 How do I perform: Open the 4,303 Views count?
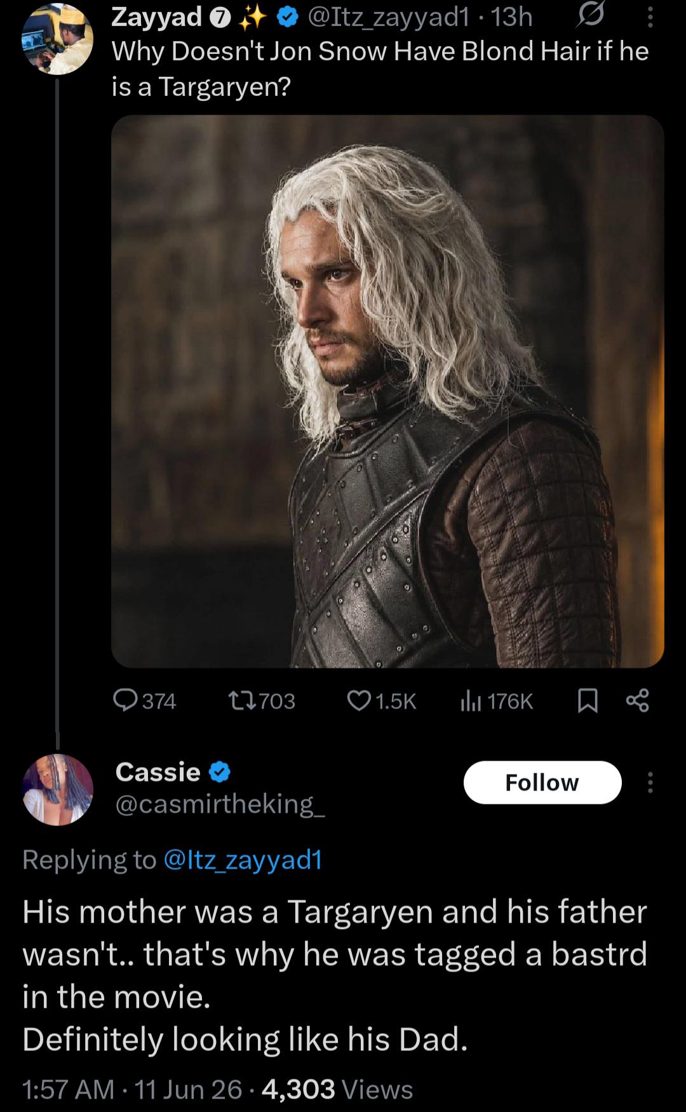pyautogui.click(x=337, y=1089)
